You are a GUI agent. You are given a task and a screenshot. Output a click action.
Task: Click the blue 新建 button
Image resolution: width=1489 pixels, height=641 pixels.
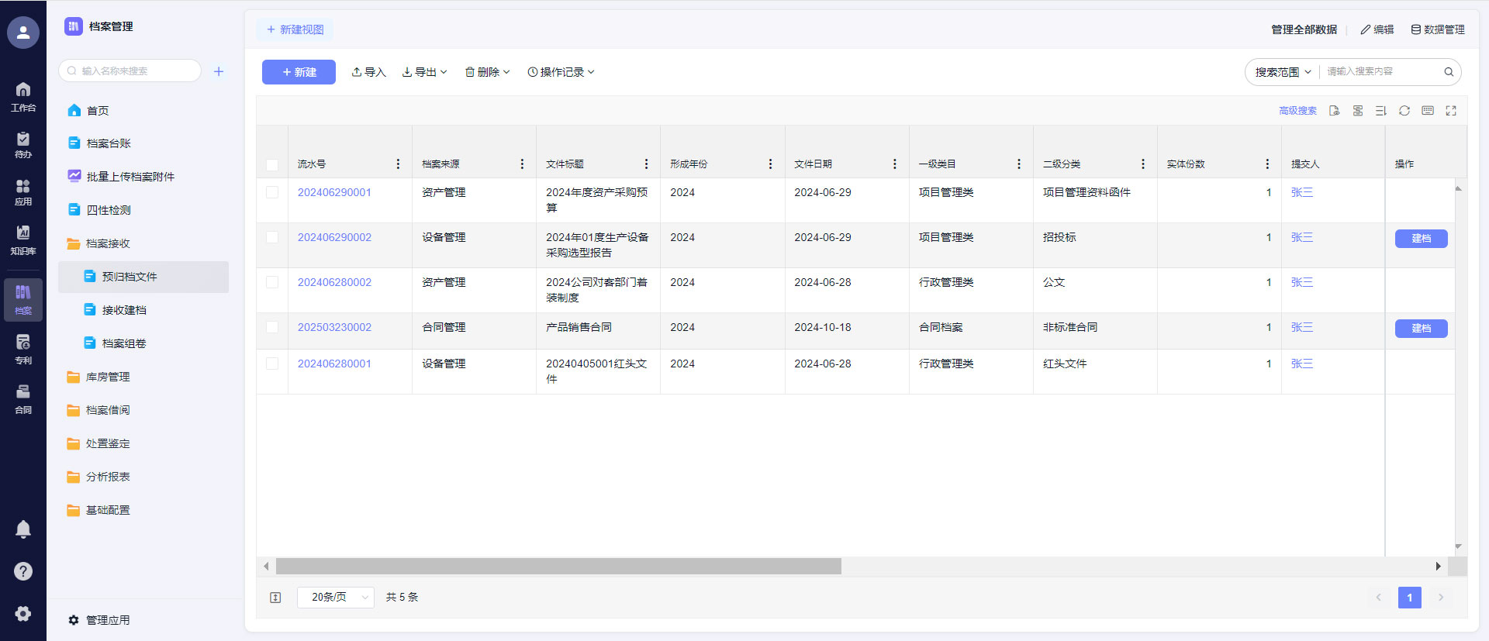coord(299,72)
